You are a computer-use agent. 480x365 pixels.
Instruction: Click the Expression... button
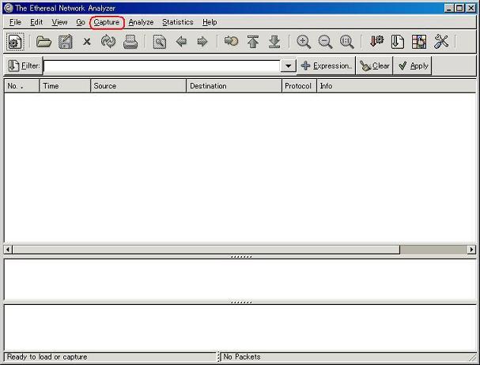327,66
